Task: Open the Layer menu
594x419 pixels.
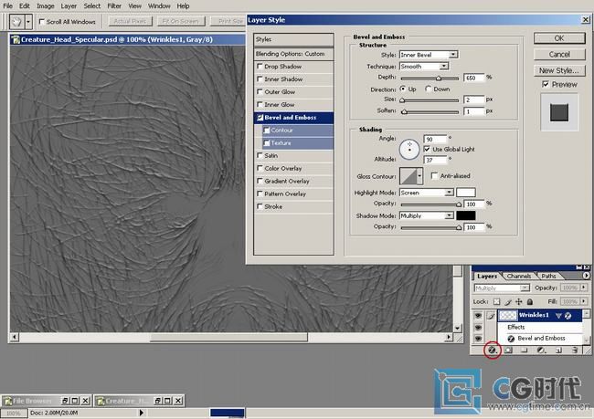Action: point(69,6)
